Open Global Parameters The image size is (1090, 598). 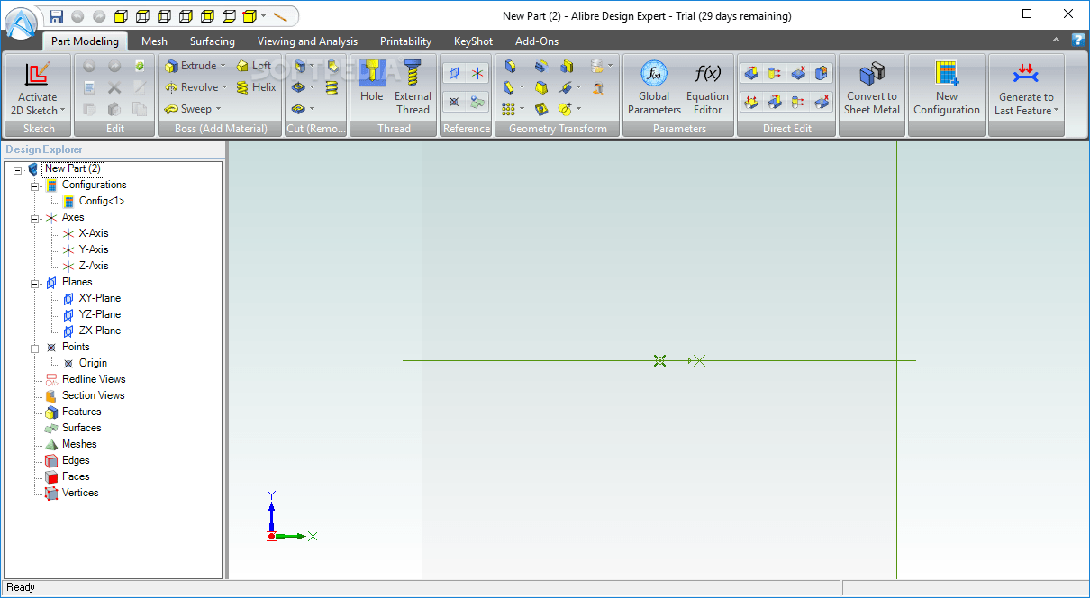(654, 87)
